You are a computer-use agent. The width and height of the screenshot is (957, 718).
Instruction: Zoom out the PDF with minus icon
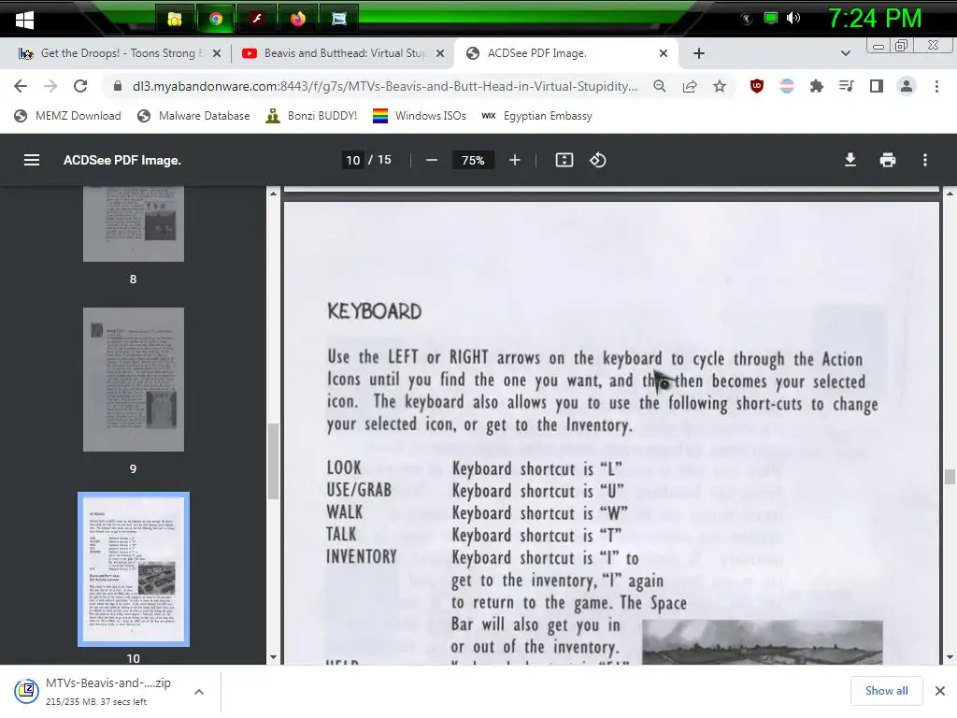(x=432, y=160)
